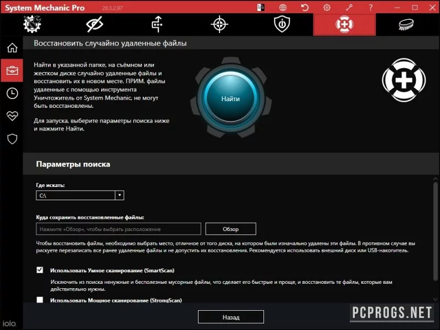Focus the recovered files save location field

click(118, 229)
